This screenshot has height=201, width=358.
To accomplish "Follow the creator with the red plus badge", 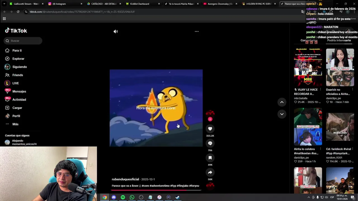I will [x=210, y=119].
